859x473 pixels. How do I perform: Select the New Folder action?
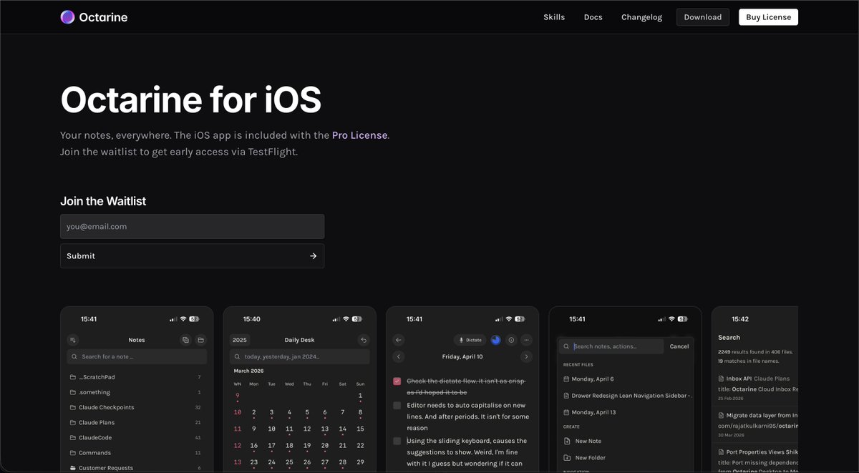point(626,457)
